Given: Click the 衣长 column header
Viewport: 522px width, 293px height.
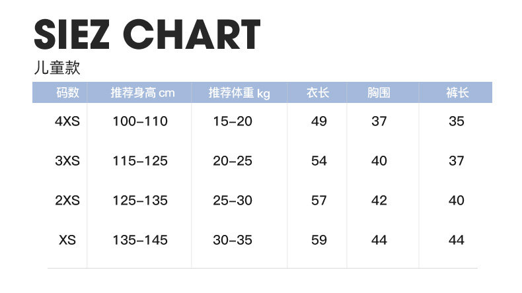Looking at the screenshot, I should 318,92.
